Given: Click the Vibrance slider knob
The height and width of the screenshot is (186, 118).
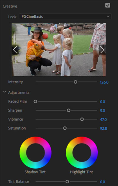Looking at the screenshot, I should click(82, 119).
